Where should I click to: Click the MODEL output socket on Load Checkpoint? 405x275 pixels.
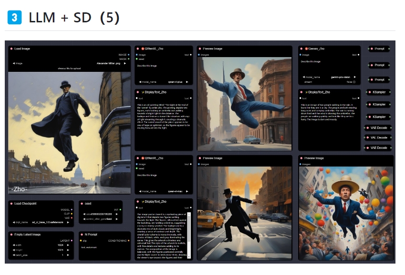click(x=73, y=209)
